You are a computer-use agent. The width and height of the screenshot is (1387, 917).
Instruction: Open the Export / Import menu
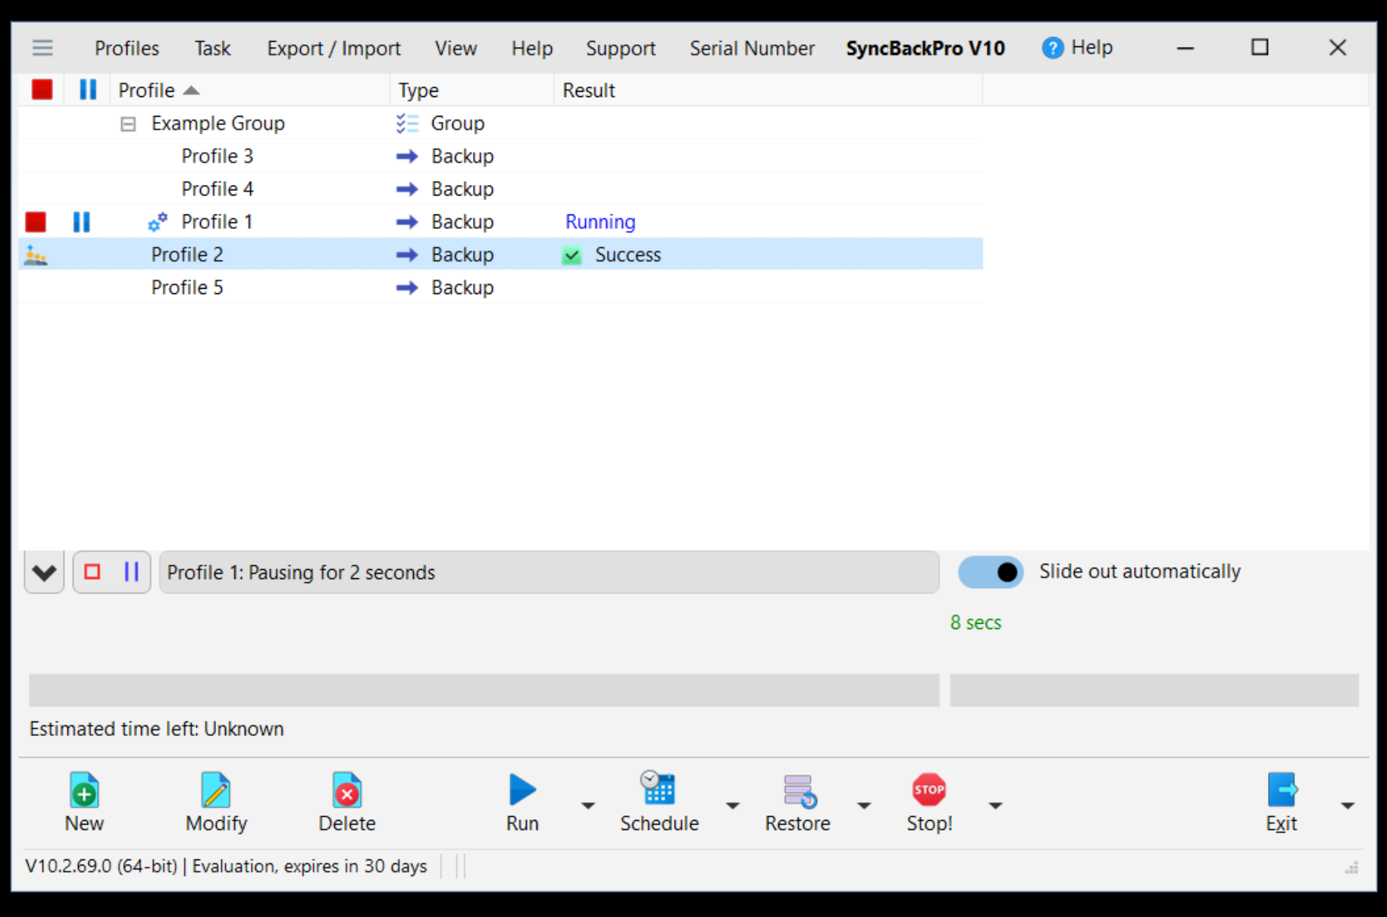pyautogui.click(x=333, y=49)
